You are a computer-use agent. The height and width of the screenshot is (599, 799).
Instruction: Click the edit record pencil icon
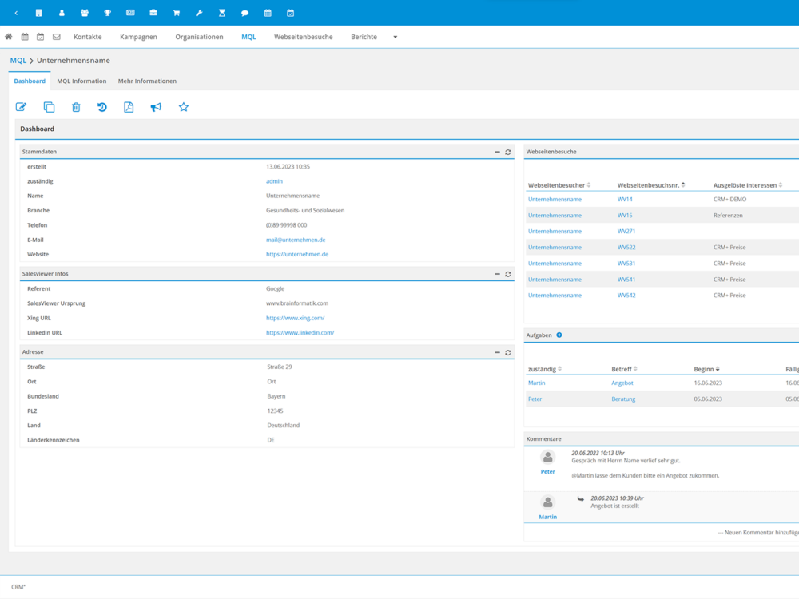pos(22,107)
